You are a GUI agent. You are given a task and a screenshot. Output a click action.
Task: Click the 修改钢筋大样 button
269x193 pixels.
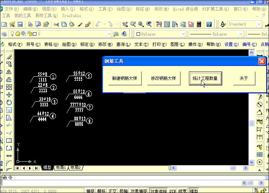164,78
